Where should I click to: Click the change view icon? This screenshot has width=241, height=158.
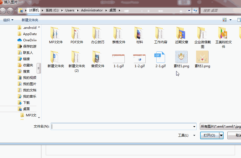coord(225,20)
